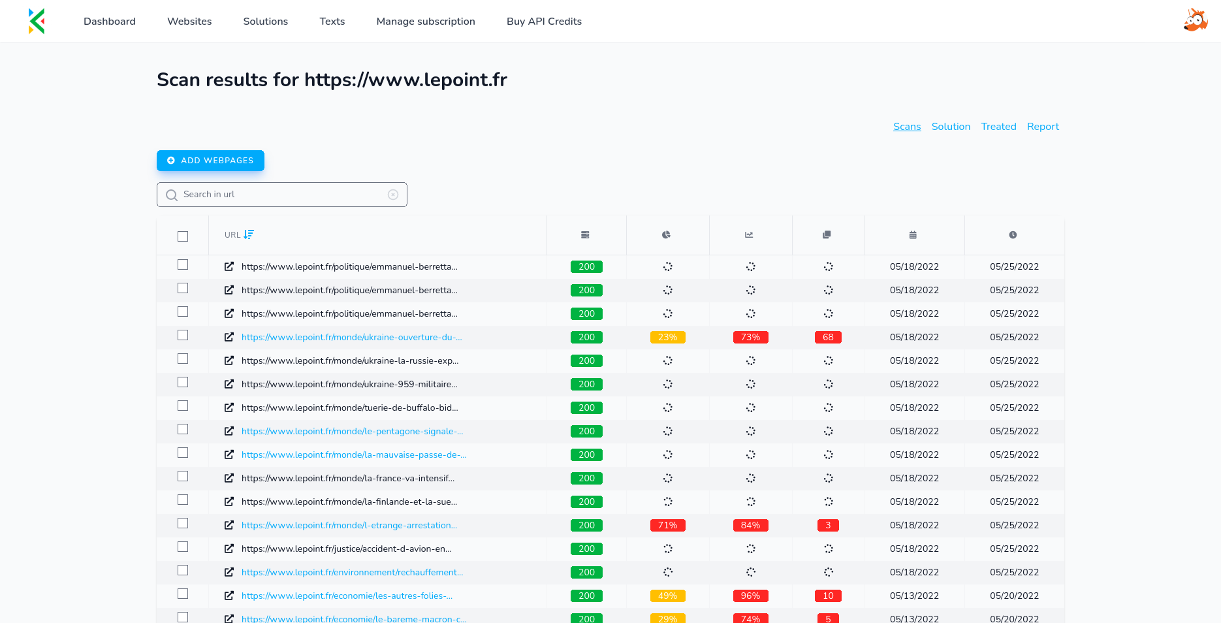Image resolution: width=1221 pixels, height=623 pixels.
Task: Click the calendar date column header icon
Action: (913, 235)
